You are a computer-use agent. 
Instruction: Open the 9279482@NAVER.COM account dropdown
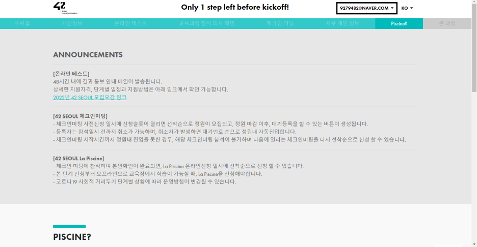366,8
